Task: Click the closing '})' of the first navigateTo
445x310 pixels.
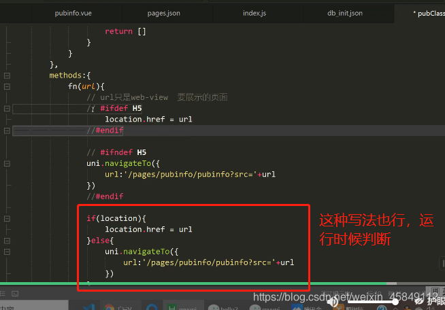Action: [x=90, y=186]
